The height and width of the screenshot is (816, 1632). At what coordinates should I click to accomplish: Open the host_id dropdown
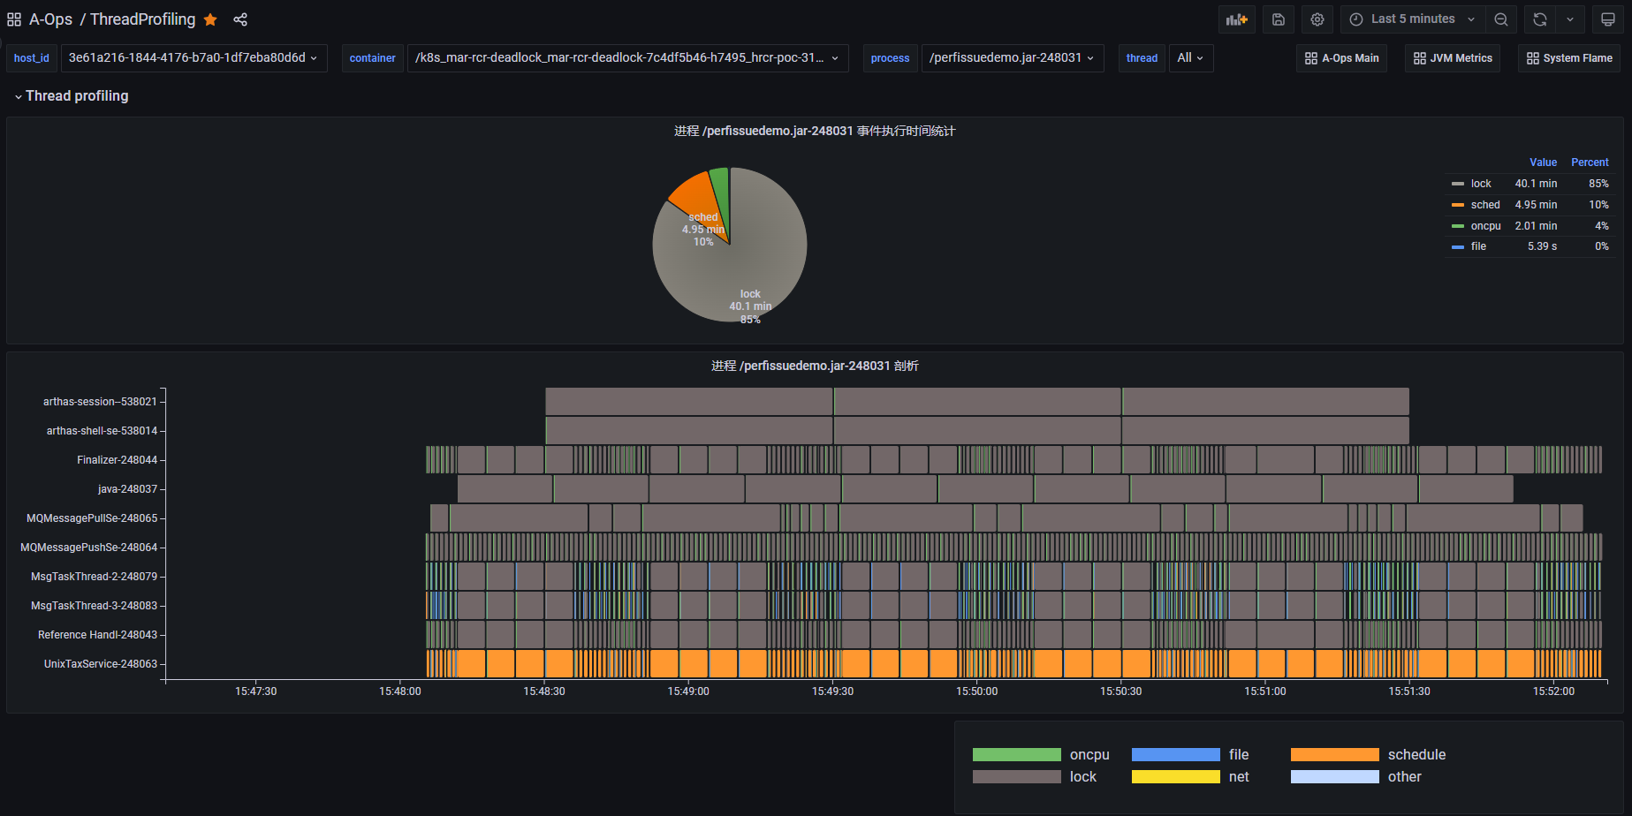pos(193,58)
